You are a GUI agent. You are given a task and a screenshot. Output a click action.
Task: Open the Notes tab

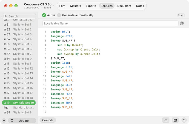(x=140, y=6)
